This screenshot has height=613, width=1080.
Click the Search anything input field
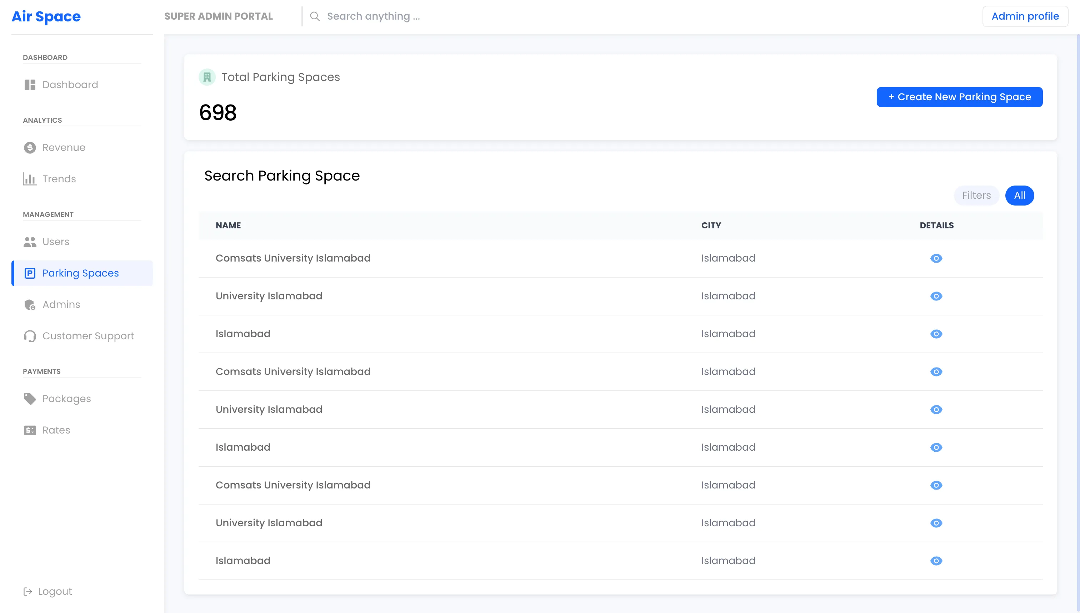[373, 16]
